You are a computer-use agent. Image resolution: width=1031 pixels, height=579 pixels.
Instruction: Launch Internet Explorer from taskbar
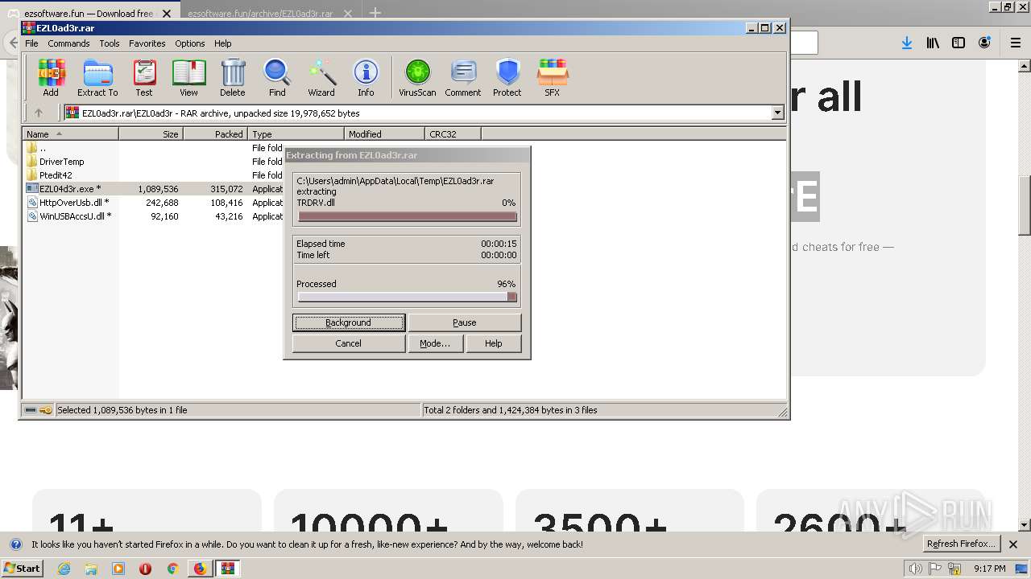[64, 569]
